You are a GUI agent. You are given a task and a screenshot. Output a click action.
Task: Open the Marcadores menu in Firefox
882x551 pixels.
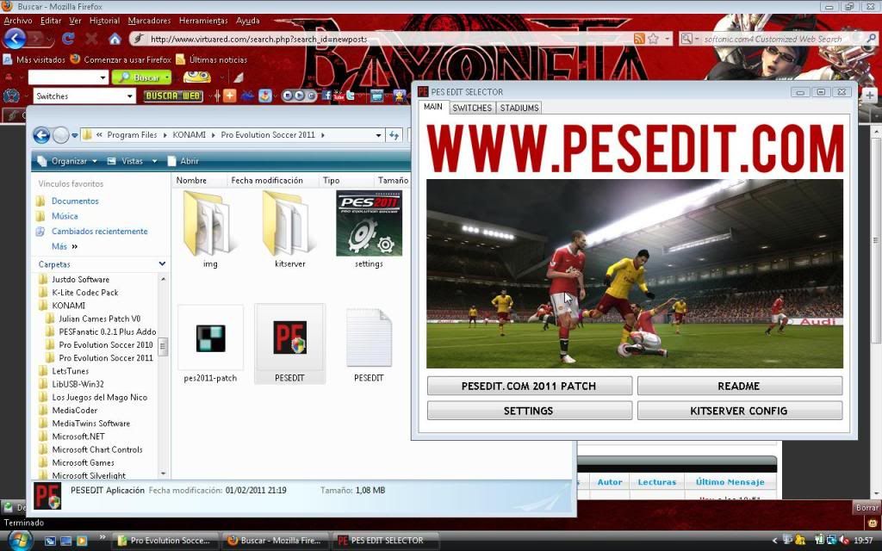[x=149, y=21]
